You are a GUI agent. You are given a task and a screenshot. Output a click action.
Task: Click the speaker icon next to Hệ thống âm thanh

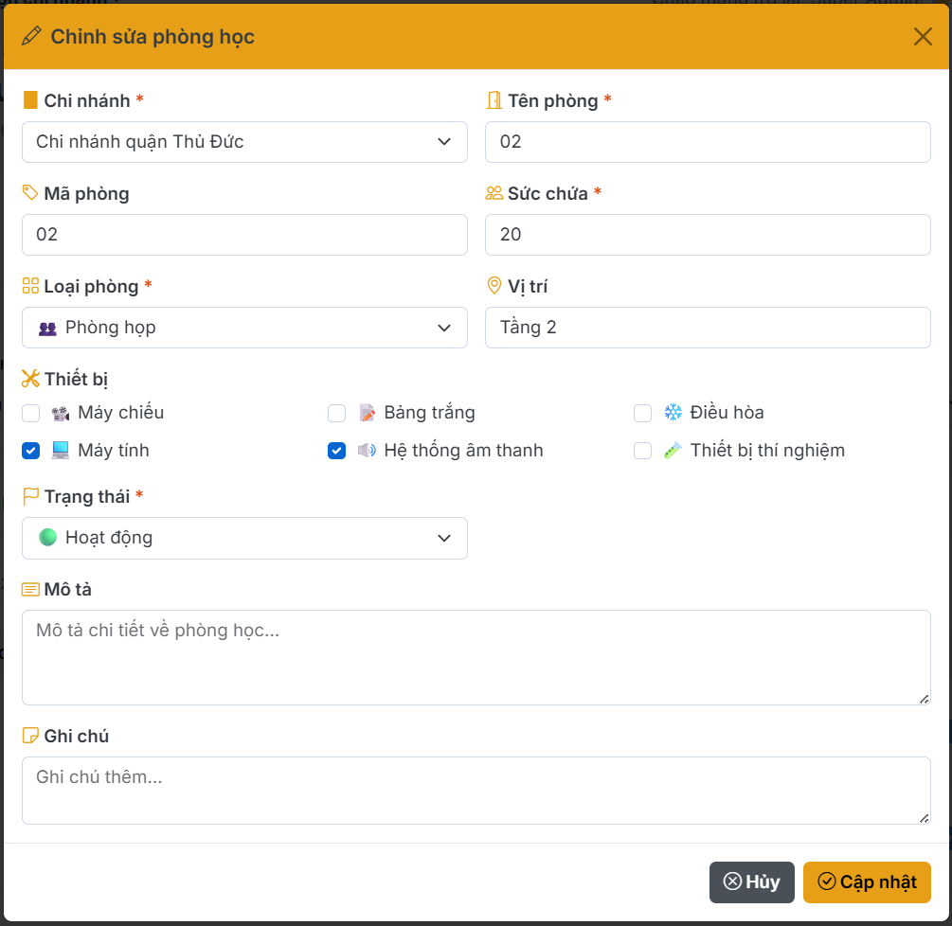click(x=367, y=451)
